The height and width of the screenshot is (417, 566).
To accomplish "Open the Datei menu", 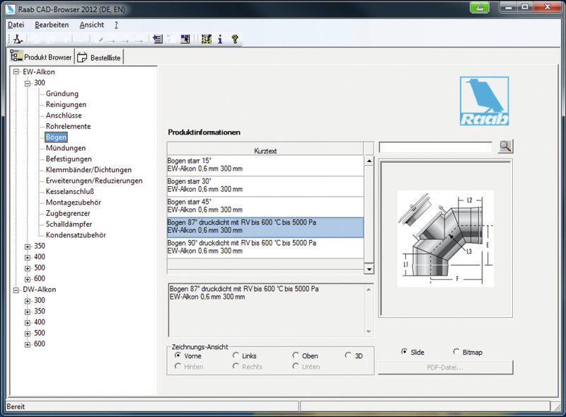I will tap(16, 25).
